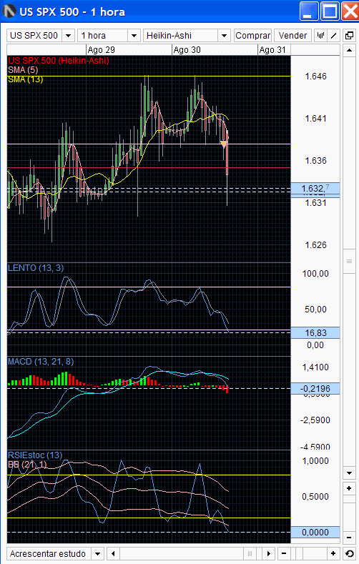Click the Comprar button

(252, 36)
